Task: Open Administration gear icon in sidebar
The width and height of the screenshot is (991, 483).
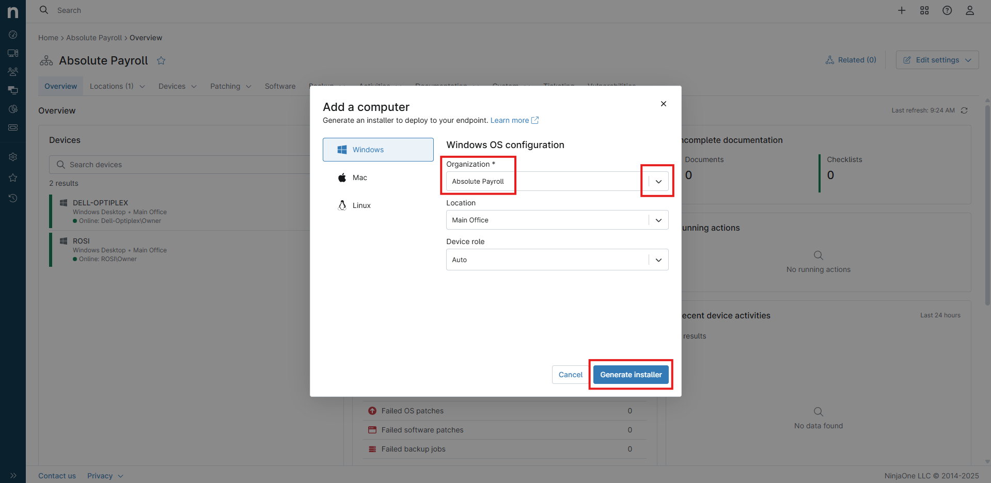Action: [x=13, y=157]
